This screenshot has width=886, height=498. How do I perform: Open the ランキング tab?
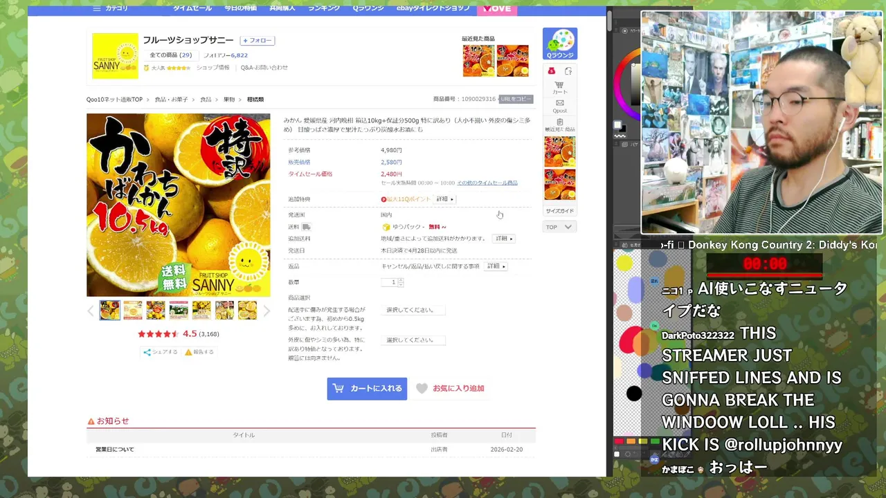[x=323, y=8]
